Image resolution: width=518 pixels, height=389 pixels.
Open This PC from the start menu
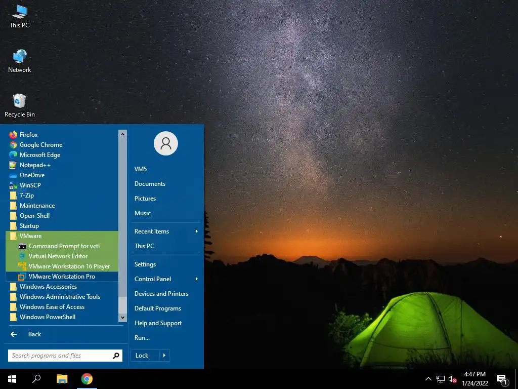(166, 246)
